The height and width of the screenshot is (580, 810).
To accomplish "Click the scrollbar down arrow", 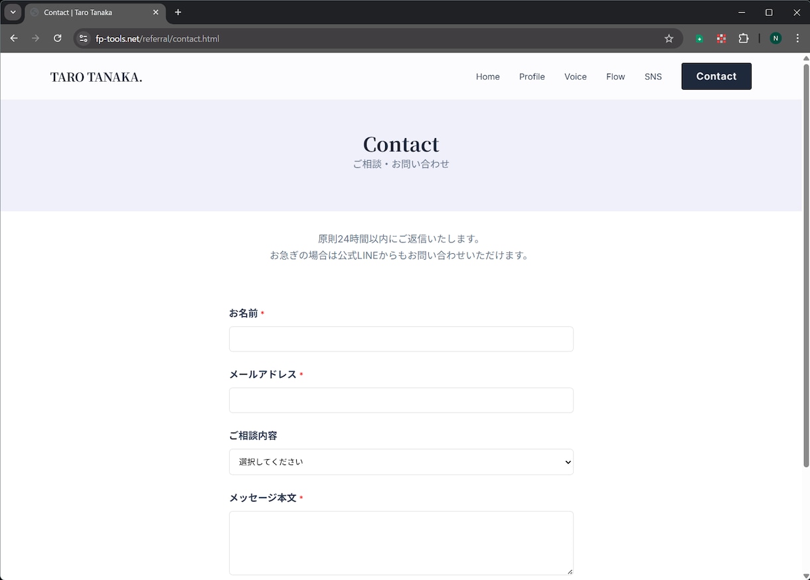I will (806, 575).
